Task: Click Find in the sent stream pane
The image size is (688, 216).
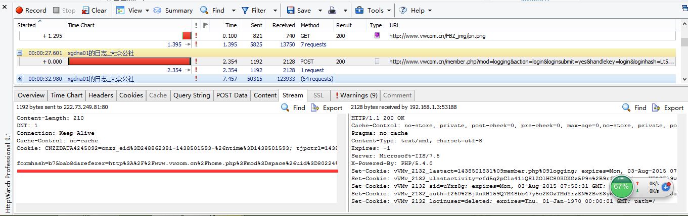Action: pyautogui.click(x=293, y=107)
